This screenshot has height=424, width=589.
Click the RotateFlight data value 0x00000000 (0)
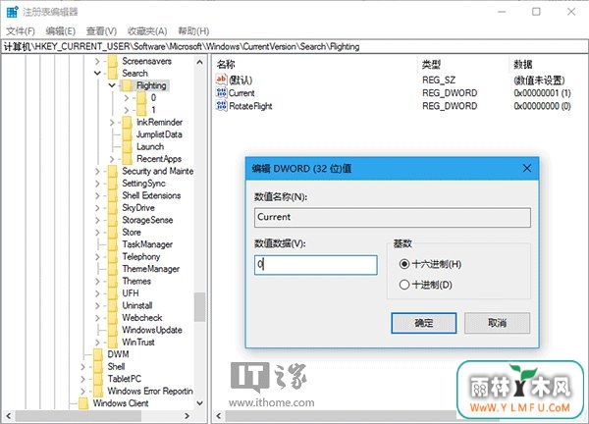point(542,106)
